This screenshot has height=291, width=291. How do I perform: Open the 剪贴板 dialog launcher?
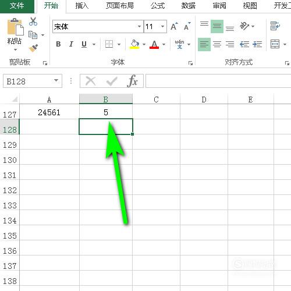[x=45, y=63]
